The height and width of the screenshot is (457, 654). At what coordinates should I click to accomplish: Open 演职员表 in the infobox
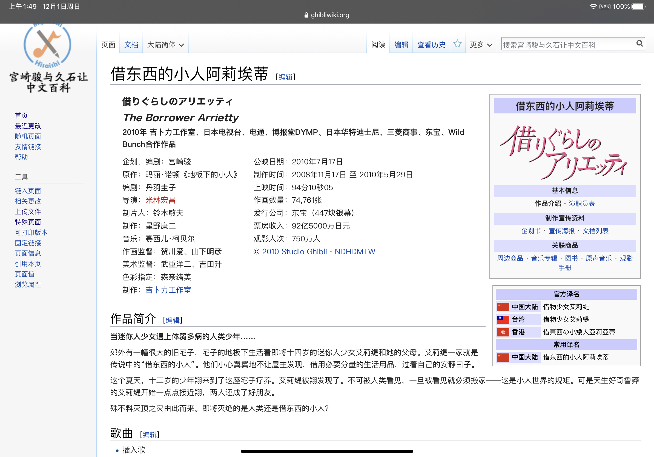(582, 203)
